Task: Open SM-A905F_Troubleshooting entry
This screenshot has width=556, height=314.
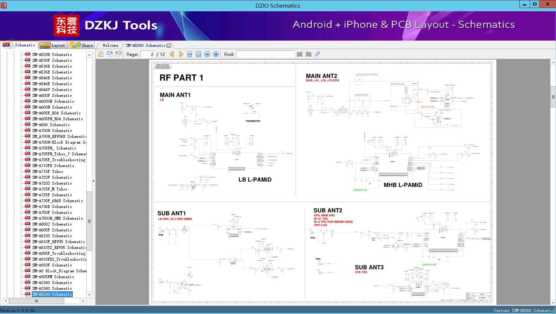Action: pos(58,253)
